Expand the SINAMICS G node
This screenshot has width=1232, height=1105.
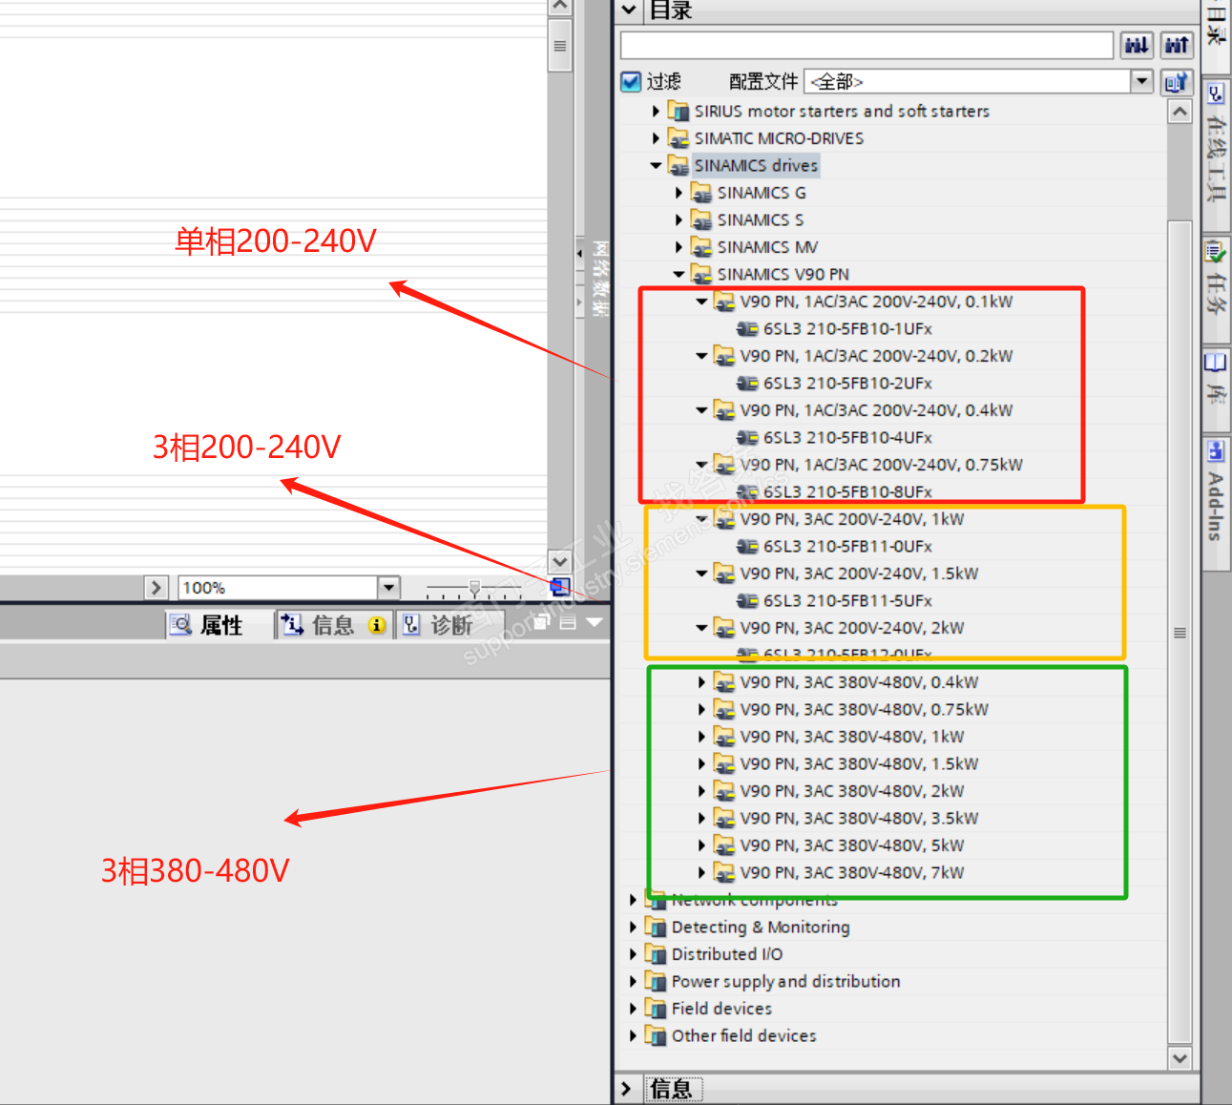[x=679, y=193]
